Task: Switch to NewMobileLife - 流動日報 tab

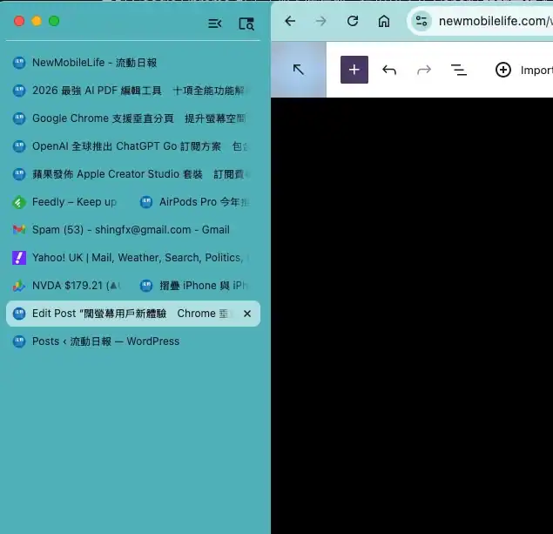Action: (x=133, y=63)
